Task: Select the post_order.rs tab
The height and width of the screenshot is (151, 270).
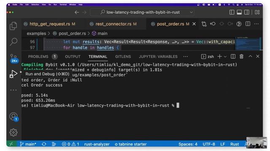Action: [x=170, y=24]
